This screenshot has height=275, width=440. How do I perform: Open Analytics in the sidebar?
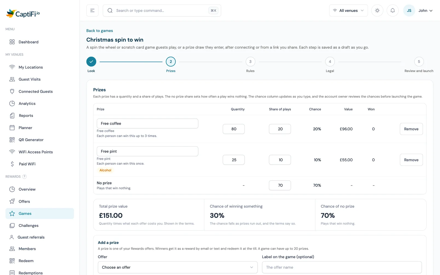[x=40, y=103]
